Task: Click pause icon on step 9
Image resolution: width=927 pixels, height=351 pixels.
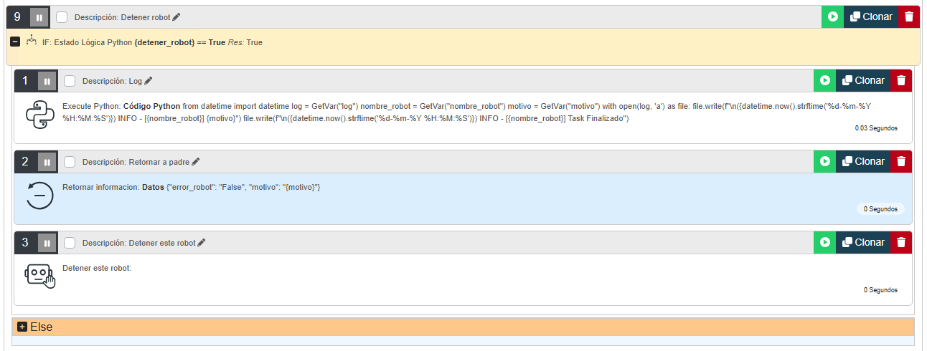Action: 39,17
